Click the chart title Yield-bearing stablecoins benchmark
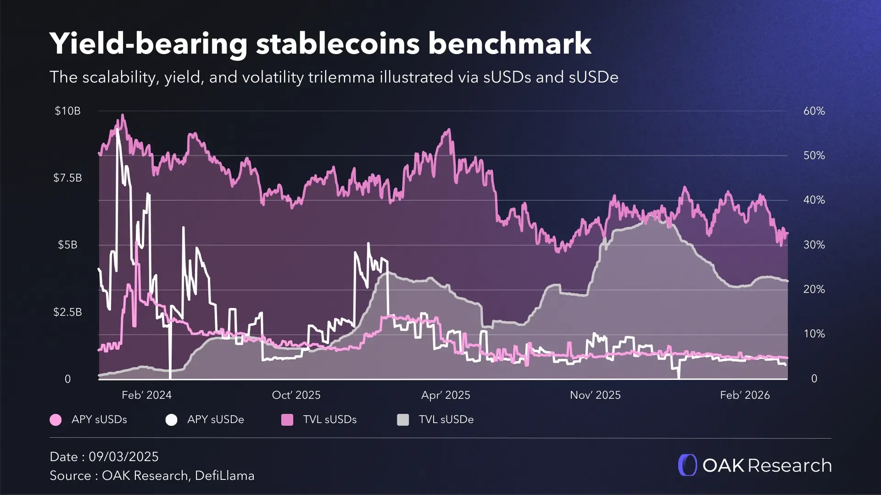The width and height of the screenshot is (881, 495). pyautogui.click(x=320, y=44)
